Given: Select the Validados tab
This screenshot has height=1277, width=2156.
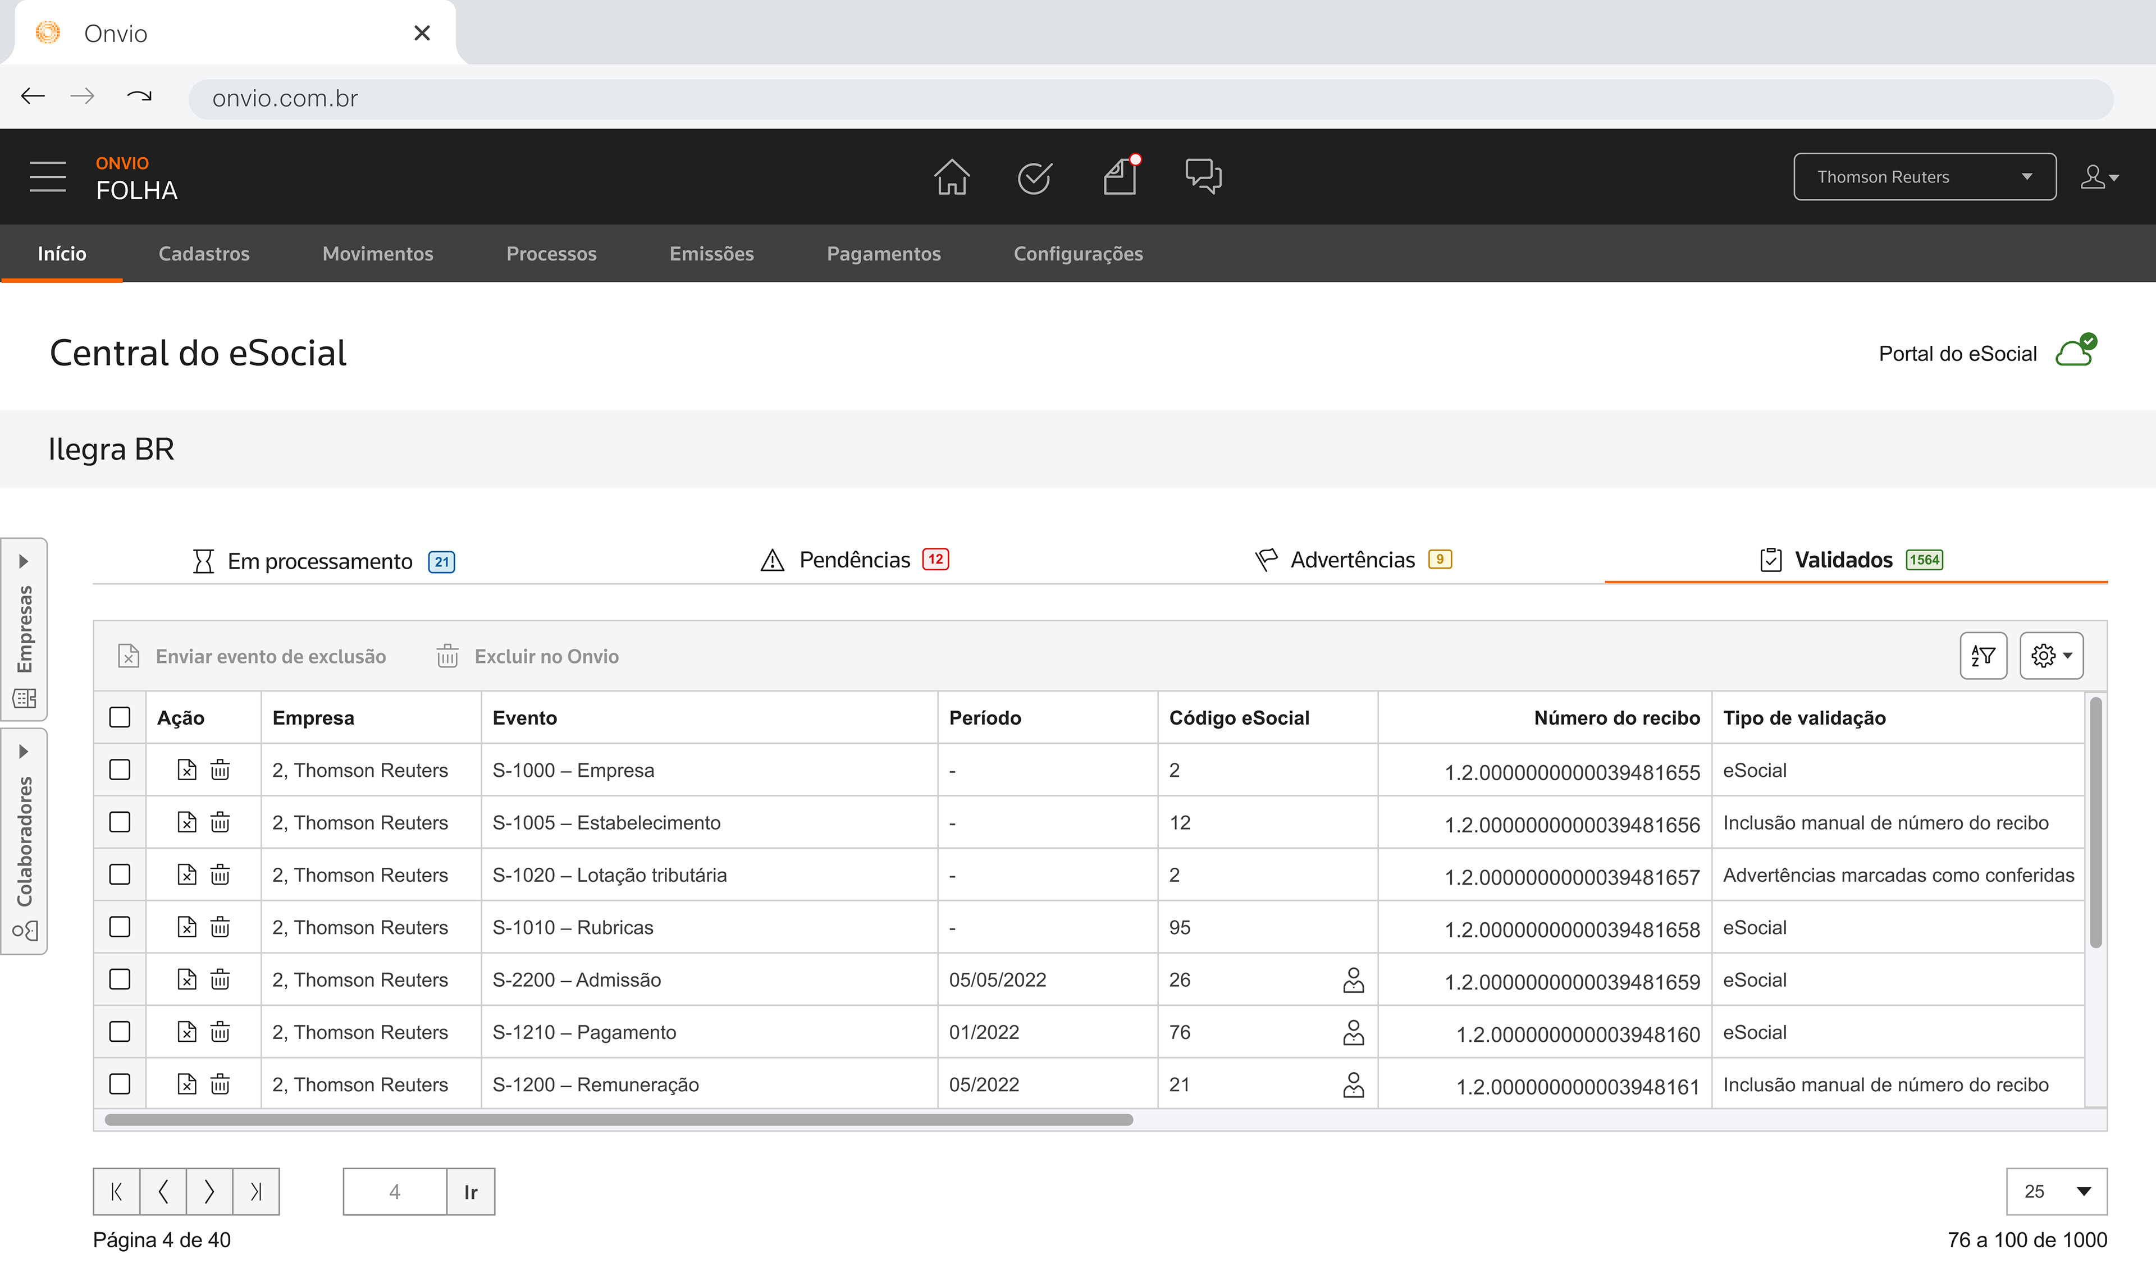Looking at the screenshot, I should coord(1852,560).
